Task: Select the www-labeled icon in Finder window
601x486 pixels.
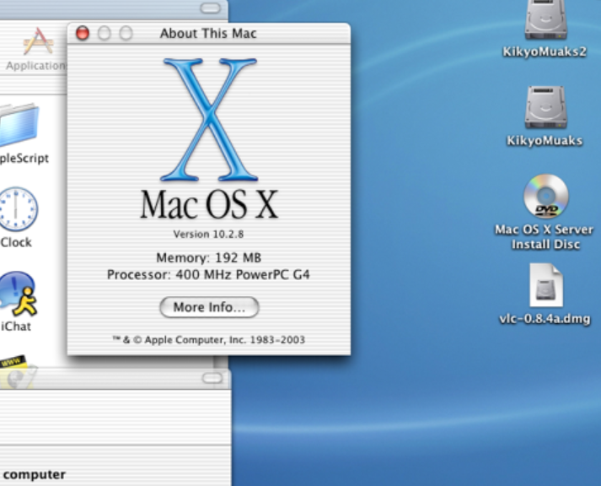Action: [x=17, y=371]
